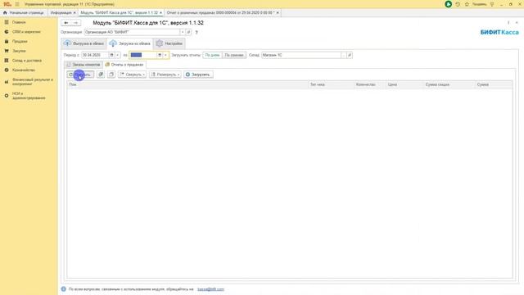Open the kassa support email link

210,289
